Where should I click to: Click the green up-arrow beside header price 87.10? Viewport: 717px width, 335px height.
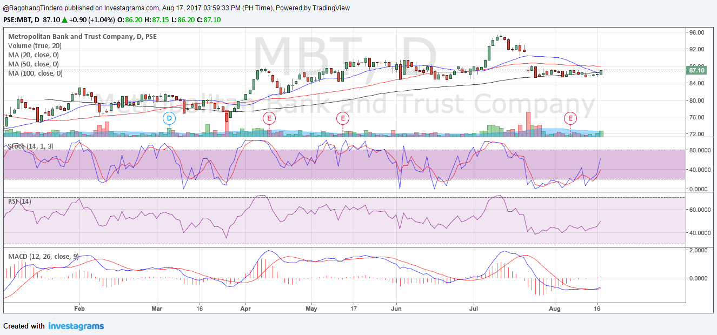[64, 19]
